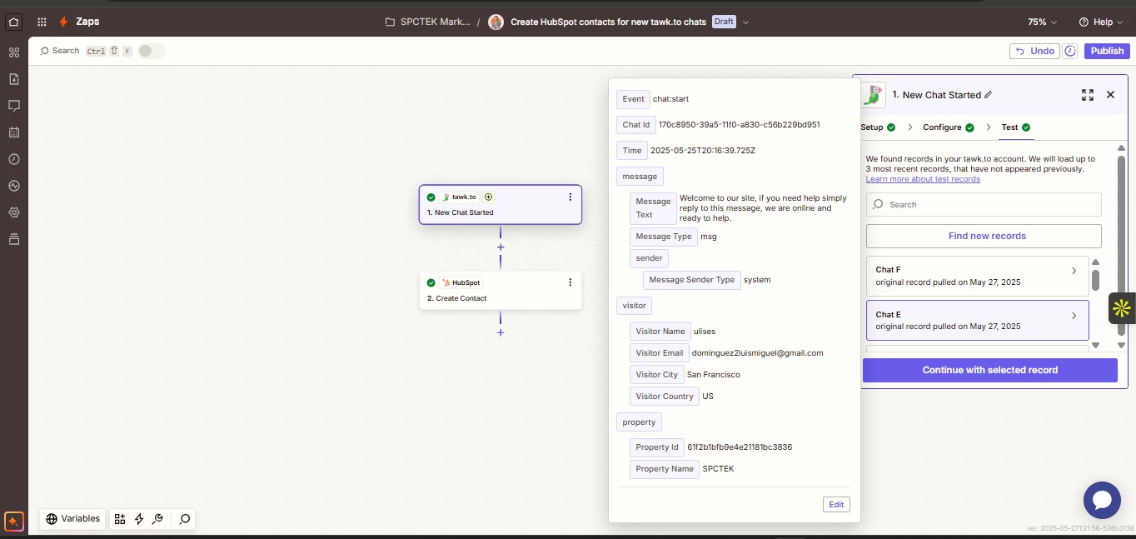Image resolution: width=1136 pixels, height=539 pixels.
Task: Add a step after HubSpot
Action: click(x=501, y=332)
